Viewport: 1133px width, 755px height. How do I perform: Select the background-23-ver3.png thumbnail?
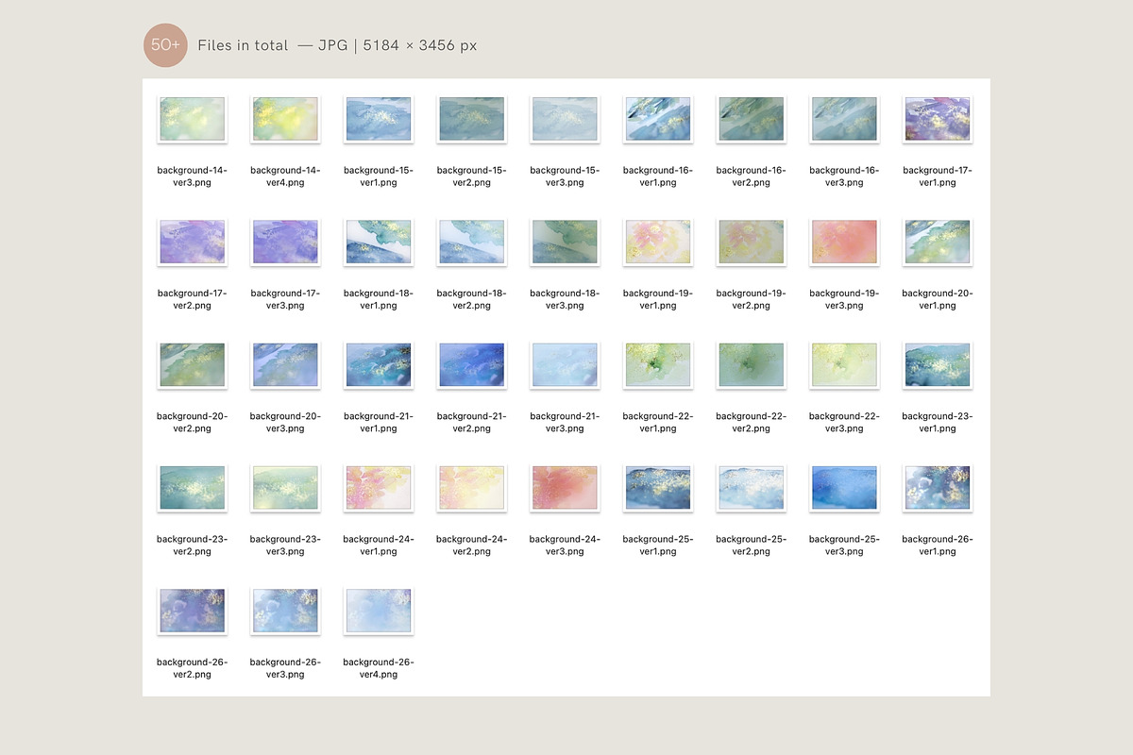coord(285,488)
